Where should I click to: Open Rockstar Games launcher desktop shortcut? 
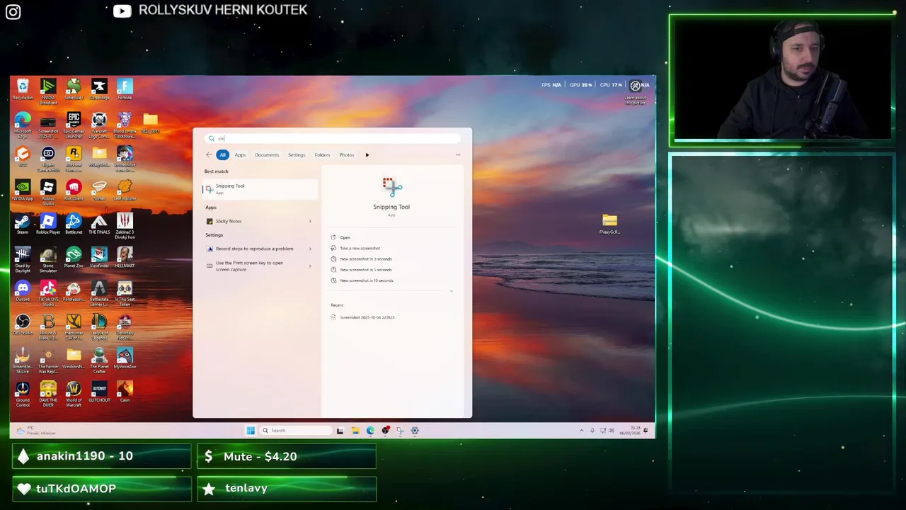click(74, 159)
